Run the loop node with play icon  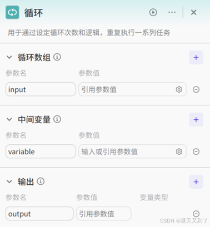coord(153,12)
